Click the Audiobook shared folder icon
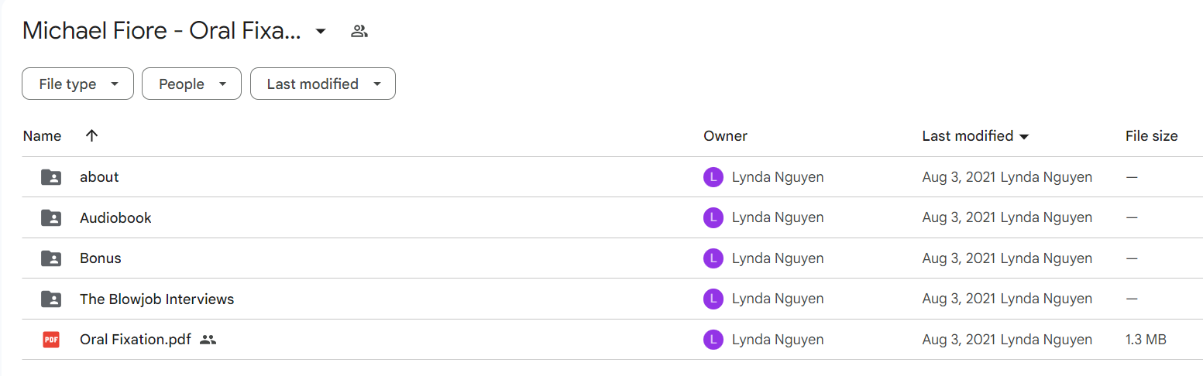This screenshot has height=376, width=1203. coord(51,217)
